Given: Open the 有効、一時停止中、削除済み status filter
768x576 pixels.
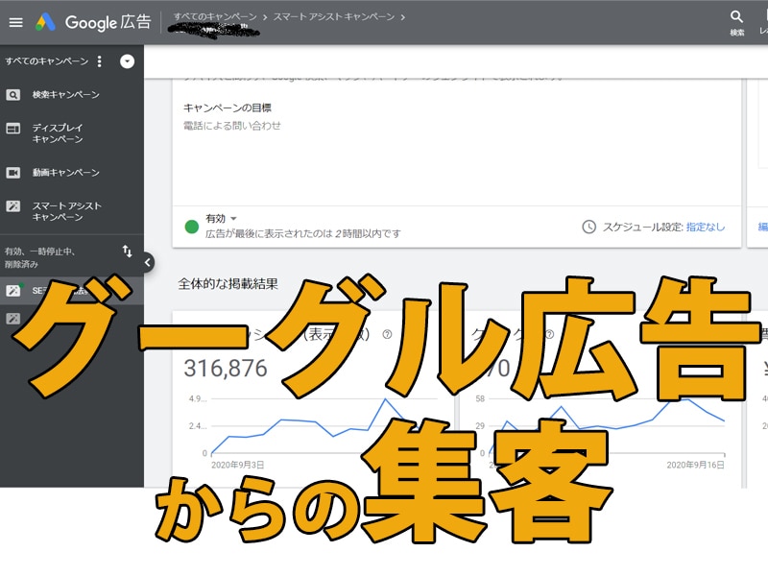Looking at the screenshot, I should (39, 257).
